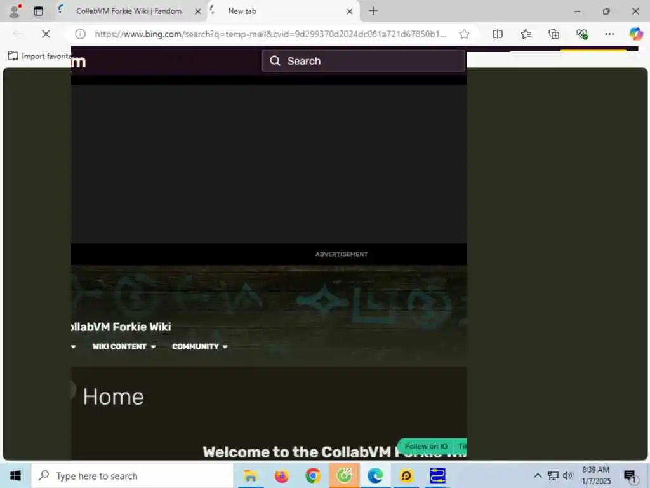Open the volume tray icon
Screen dimensions: 650x488
tap(568, 475)
